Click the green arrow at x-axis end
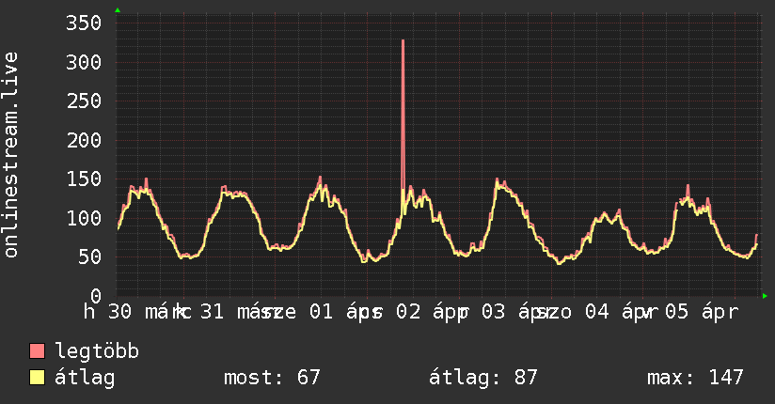Image resolution: width=775 pixels, height=404 pixels. [765, 296]
